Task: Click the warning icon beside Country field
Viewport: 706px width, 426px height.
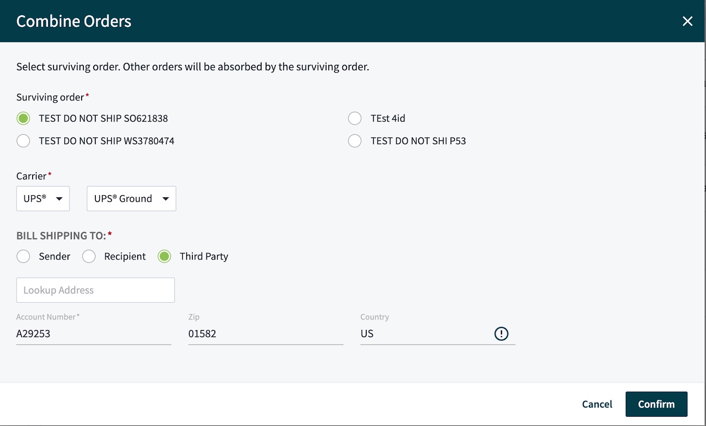Action: (x=502, y=333)
